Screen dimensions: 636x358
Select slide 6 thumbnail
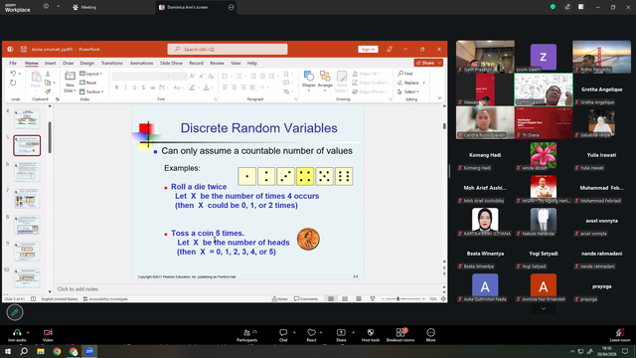pos(27,172)
